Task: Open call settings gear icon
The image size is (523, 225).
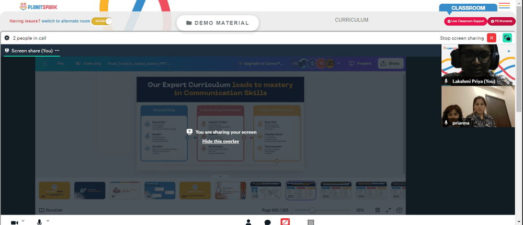Action: tap(7, 38)
